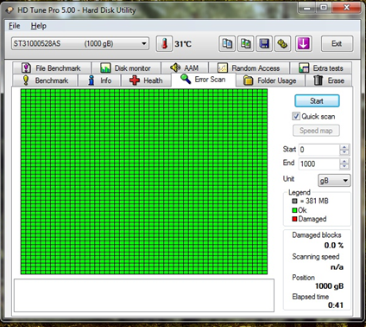Image resolution: width=366 pixels, height=327 pixels.
Task: Open the Folder Usage tab
Action: 270,80
